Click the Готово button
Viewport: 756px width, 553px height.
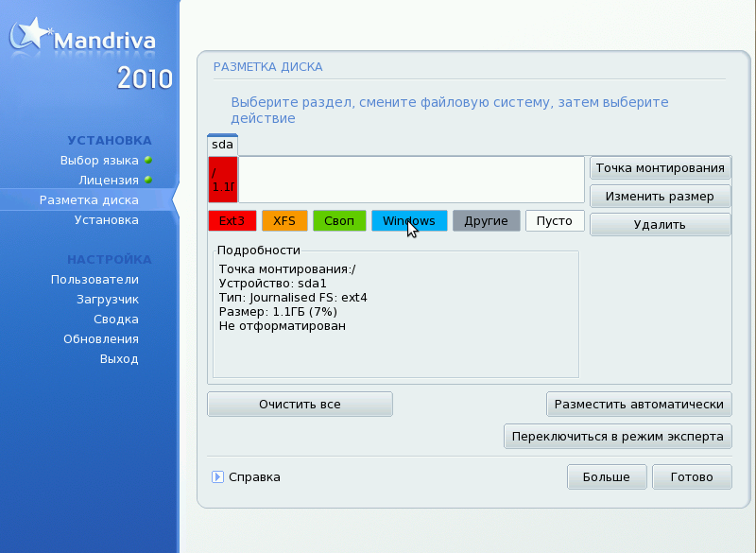coord(692,476)
